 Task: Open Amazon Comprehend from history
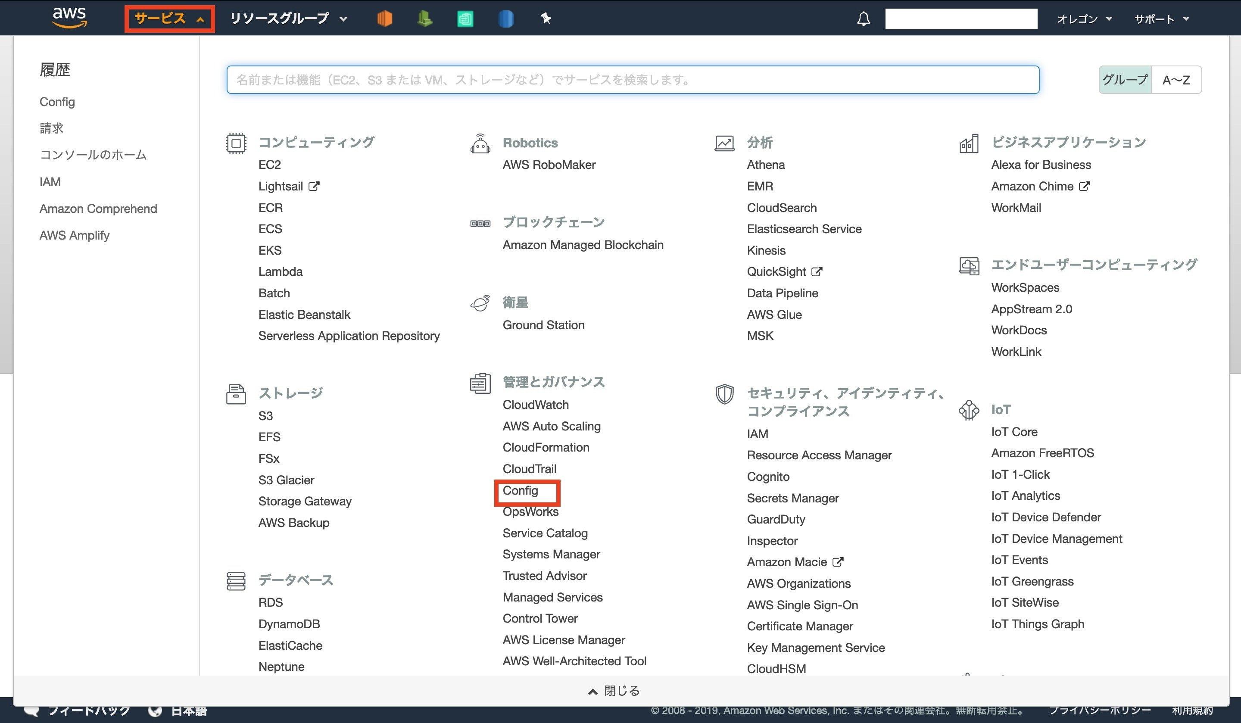pyautogui.click(x=99, y=209)
